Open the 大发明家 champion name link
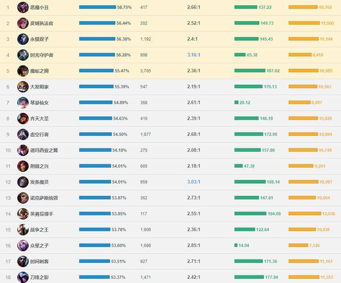This screenshot has width=341, height=283. pos(39,87)
